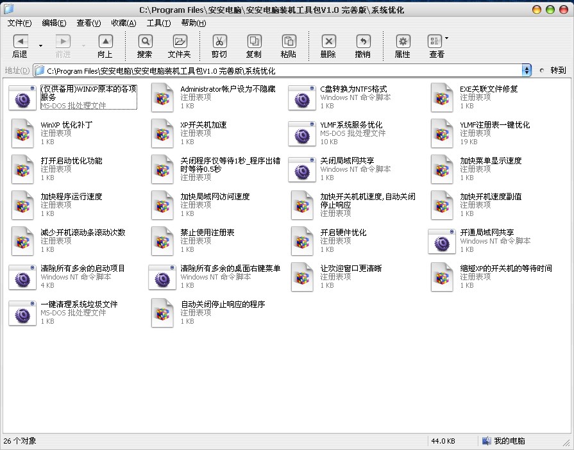The width and height of the screenshot is (574, 450).
Task: Select the YLMF系统服务优化 batch file icon
Action: click(x=302, y=133)
